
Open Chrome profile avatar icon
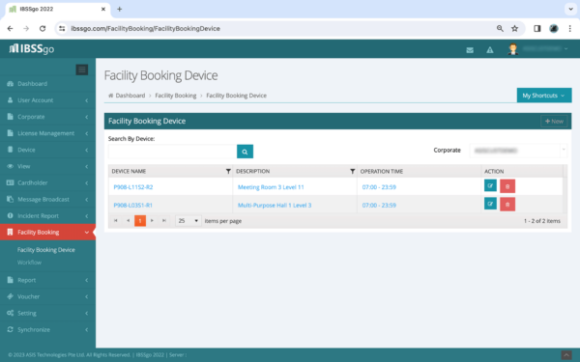(554, 28)
